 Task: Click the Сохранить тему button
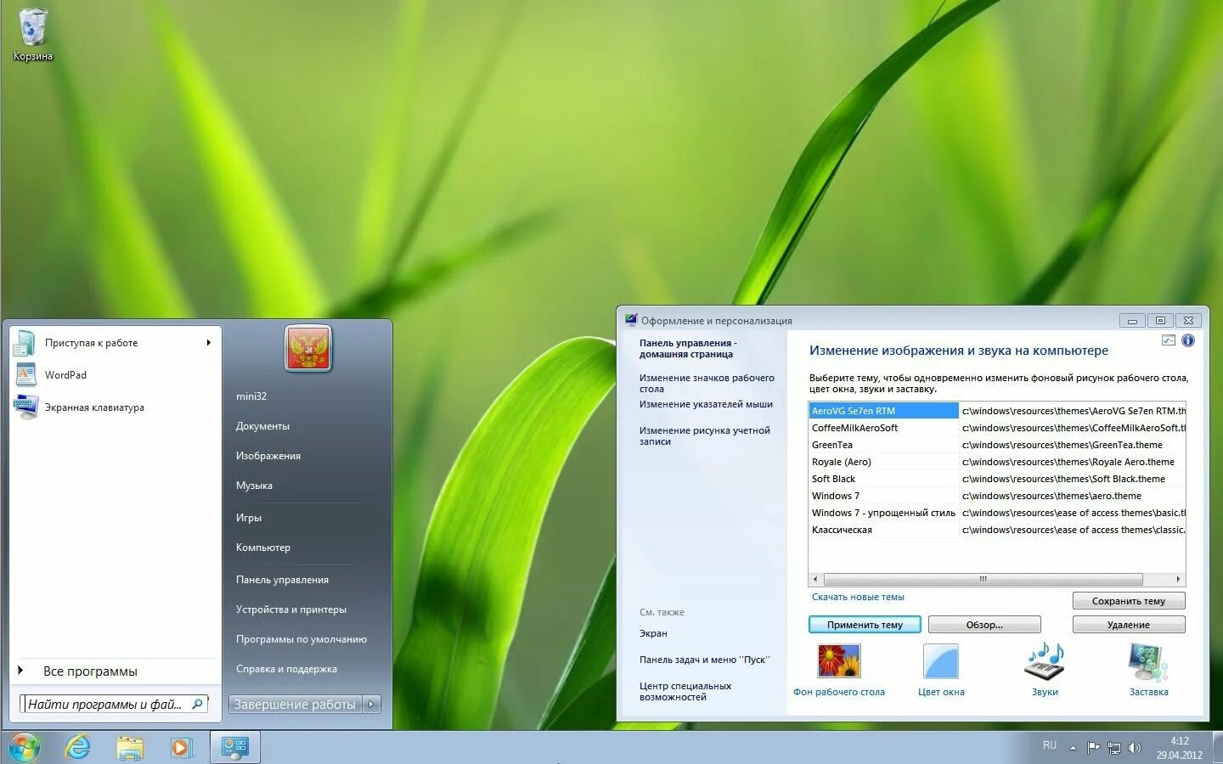click(x=1129, y=601)
